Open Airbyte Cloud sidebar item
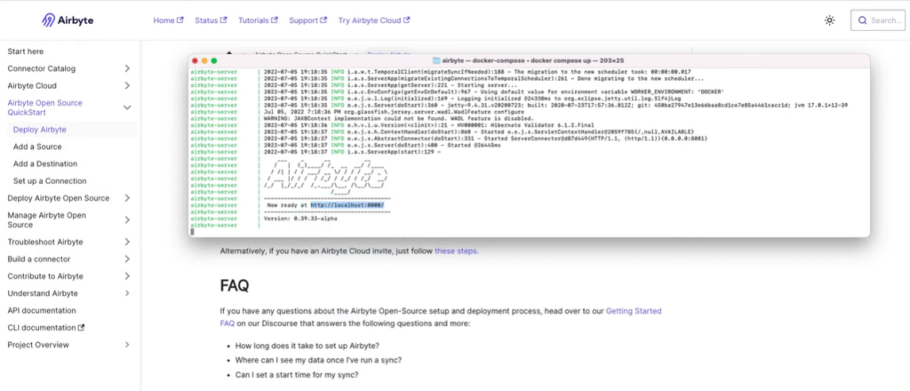The height and width of the screenshot is (391, 910). tap(32, 86)
